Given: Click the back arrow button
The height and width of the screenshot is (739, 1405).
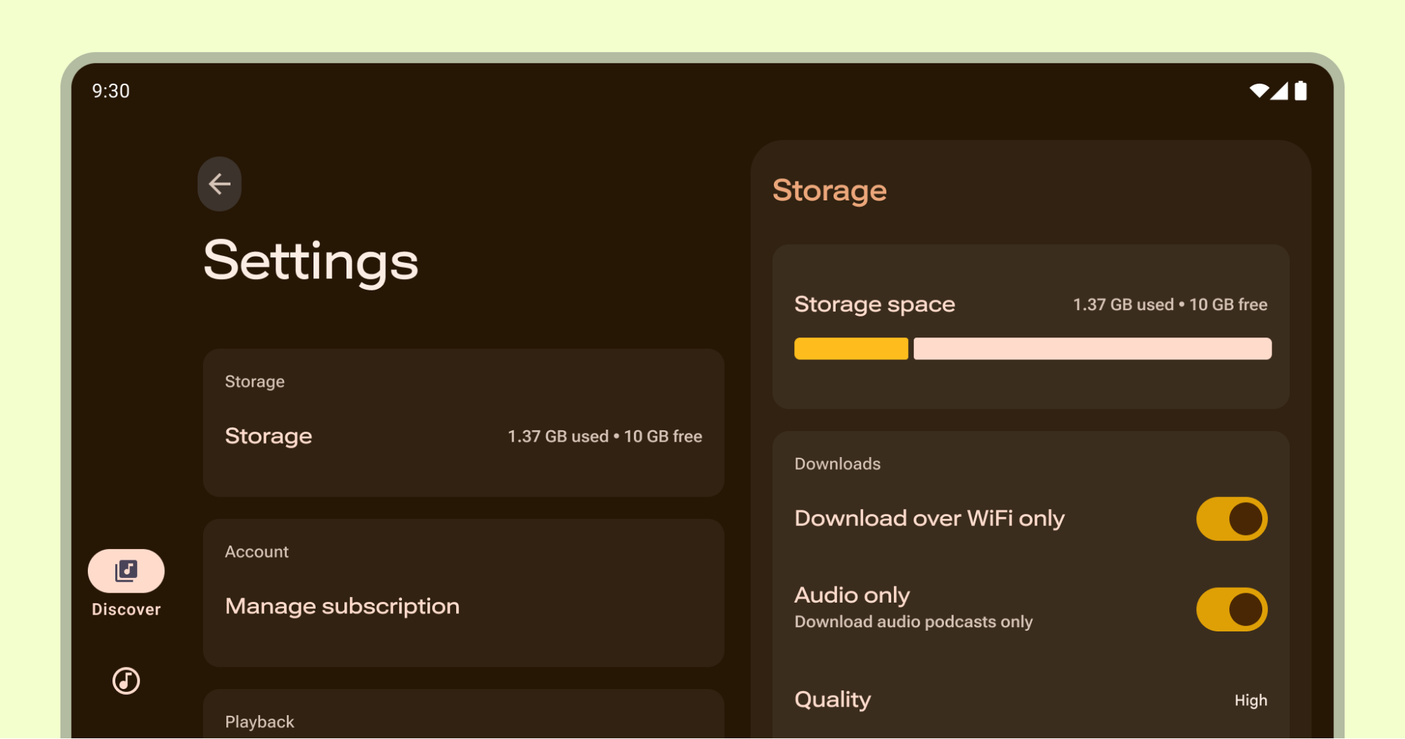Looking at the screenshot, I should click(x=219, y=184).
